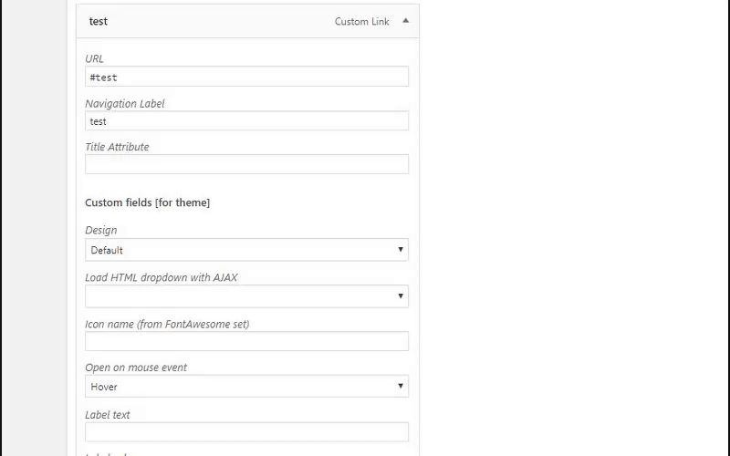Screen dimensions: 730x456
Task: Collapse the test menu item arrow
Action: point(405,21)
